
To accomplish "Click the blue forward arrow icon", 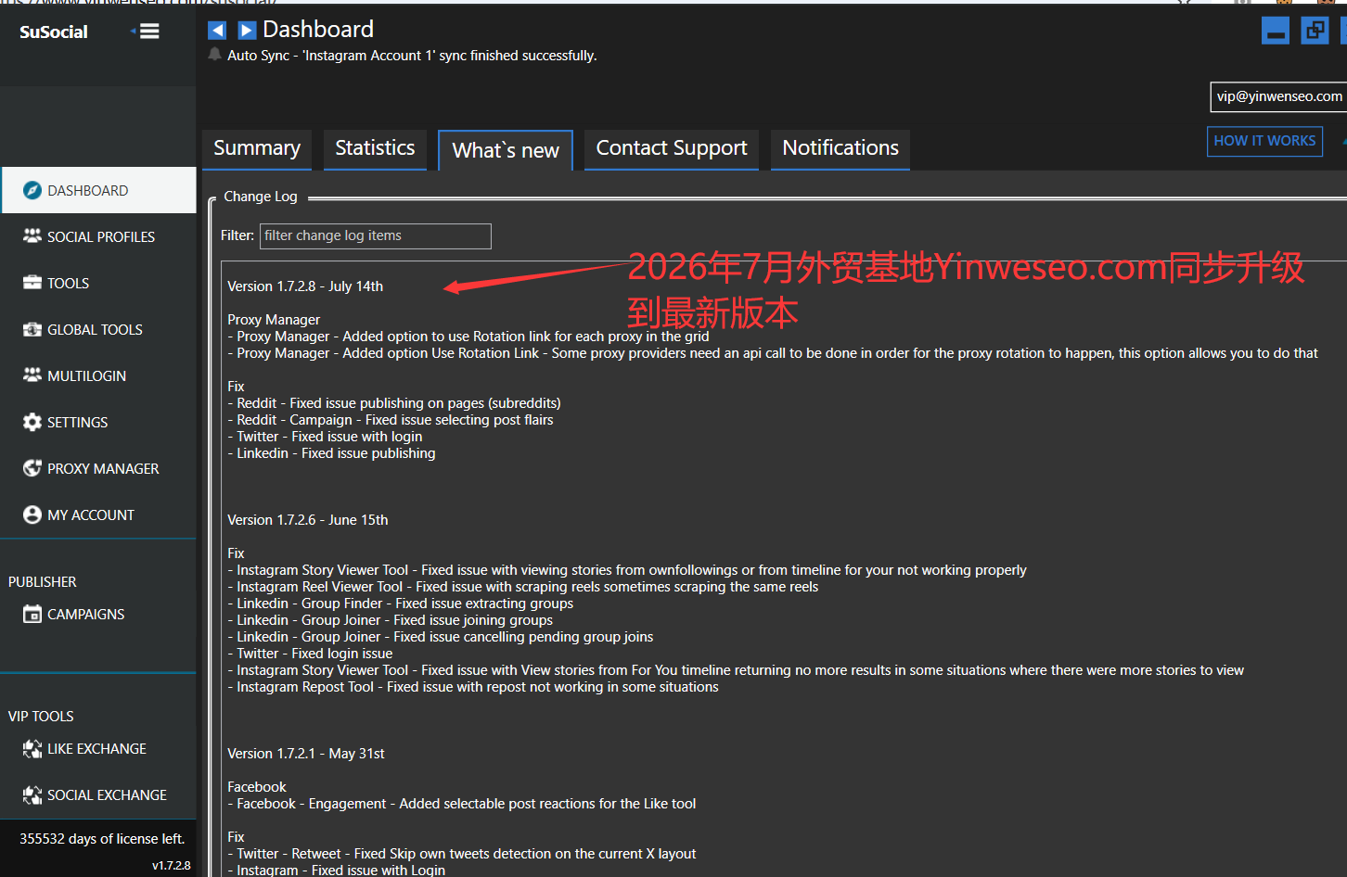I will click(248, 30).
